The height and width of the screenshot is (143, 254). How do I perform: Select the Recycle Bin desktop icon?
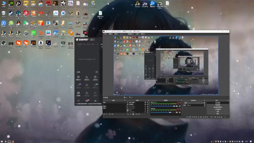point(3,14)
